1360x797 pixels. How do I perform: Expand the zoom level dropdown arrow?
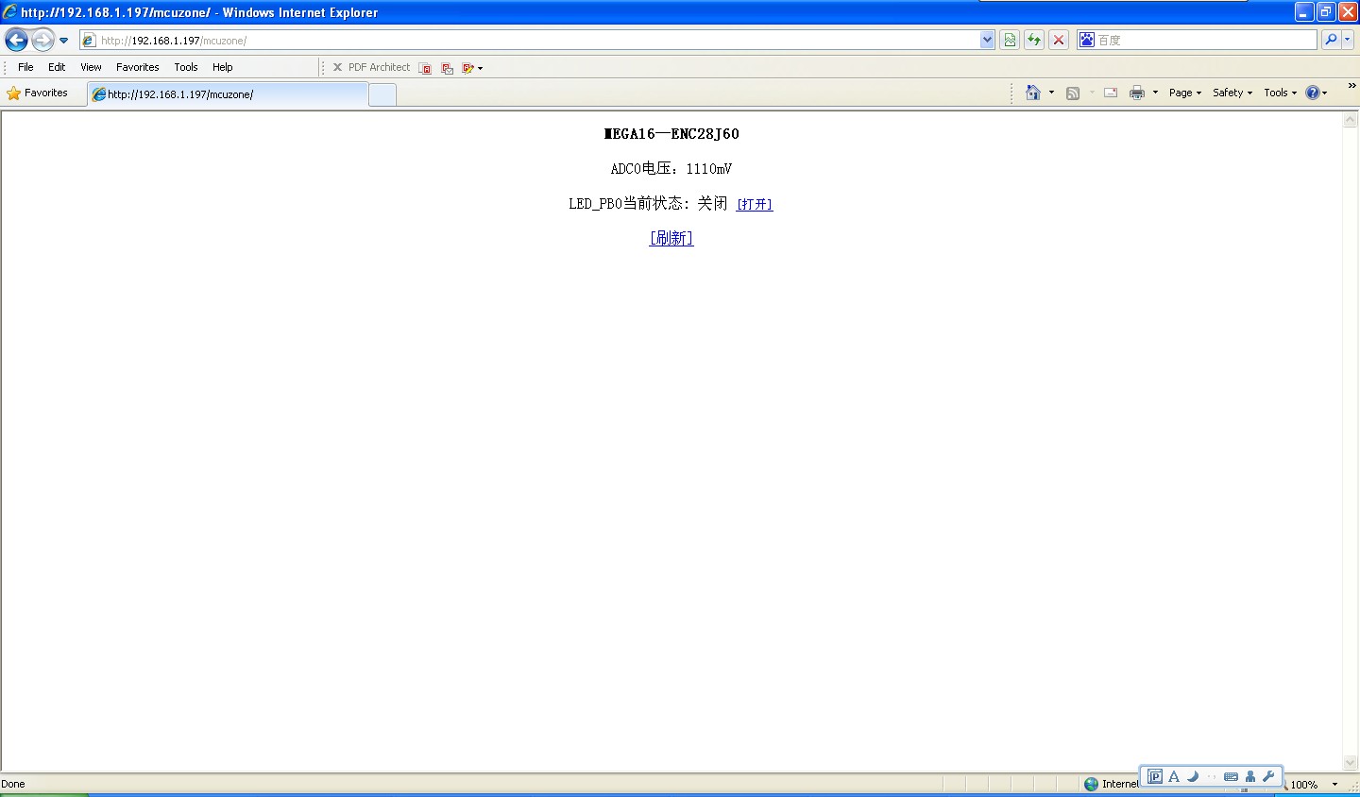1334,785
